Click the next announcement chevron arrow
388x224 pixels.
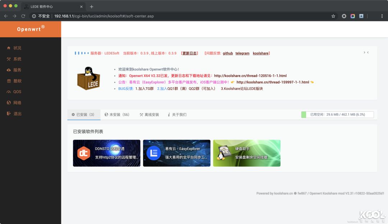pos(364,52)
